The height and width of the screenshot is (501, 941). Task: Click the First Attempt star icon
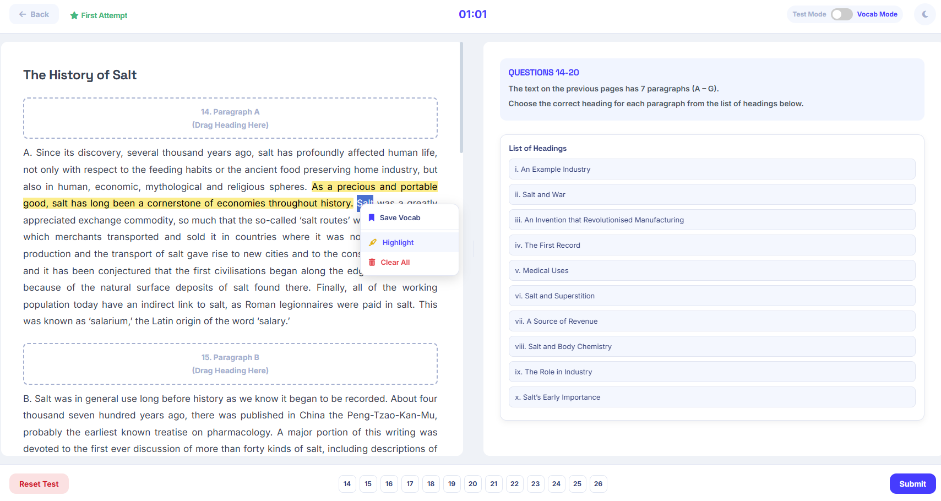74,15
